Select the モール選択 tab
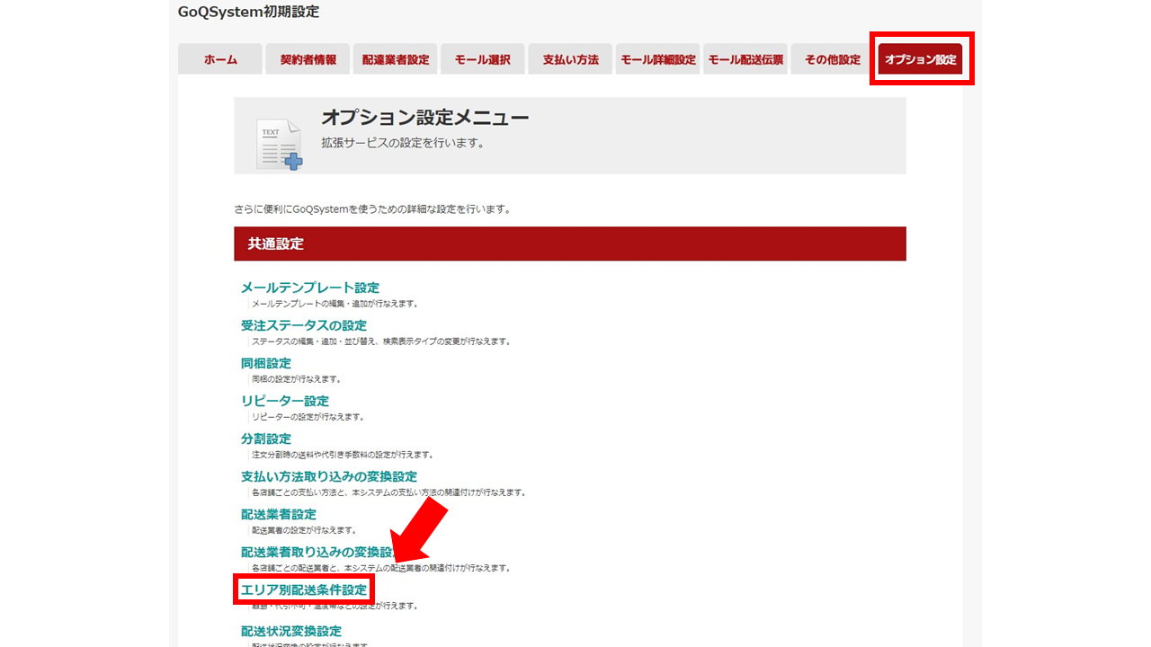1151x647 pixels. (x=483, y=59)
